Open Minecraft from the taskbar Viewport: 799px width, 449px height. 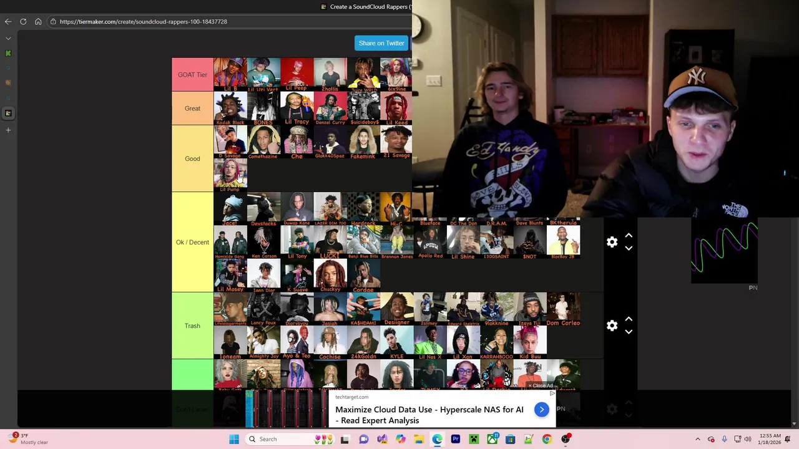coord(474,439)
